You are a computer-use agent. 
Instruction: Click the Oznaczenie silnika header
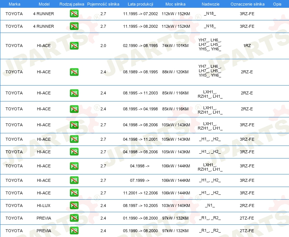coord(247,4)
